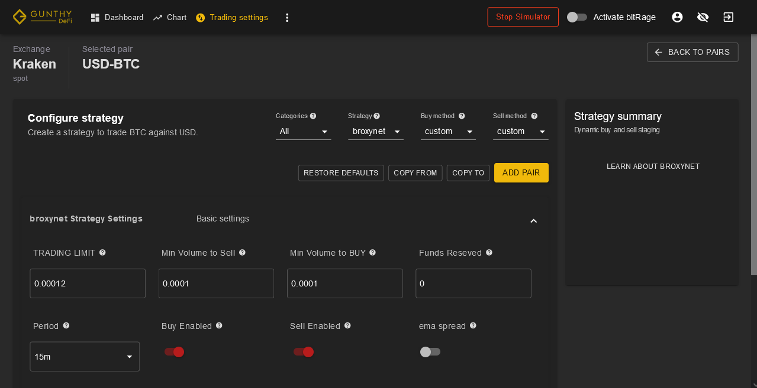Click RESTORE DEFAULTS button

341,173
